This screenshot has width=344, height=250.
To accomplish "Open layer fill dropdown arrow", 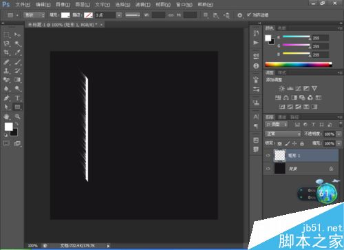I will 339,144.
